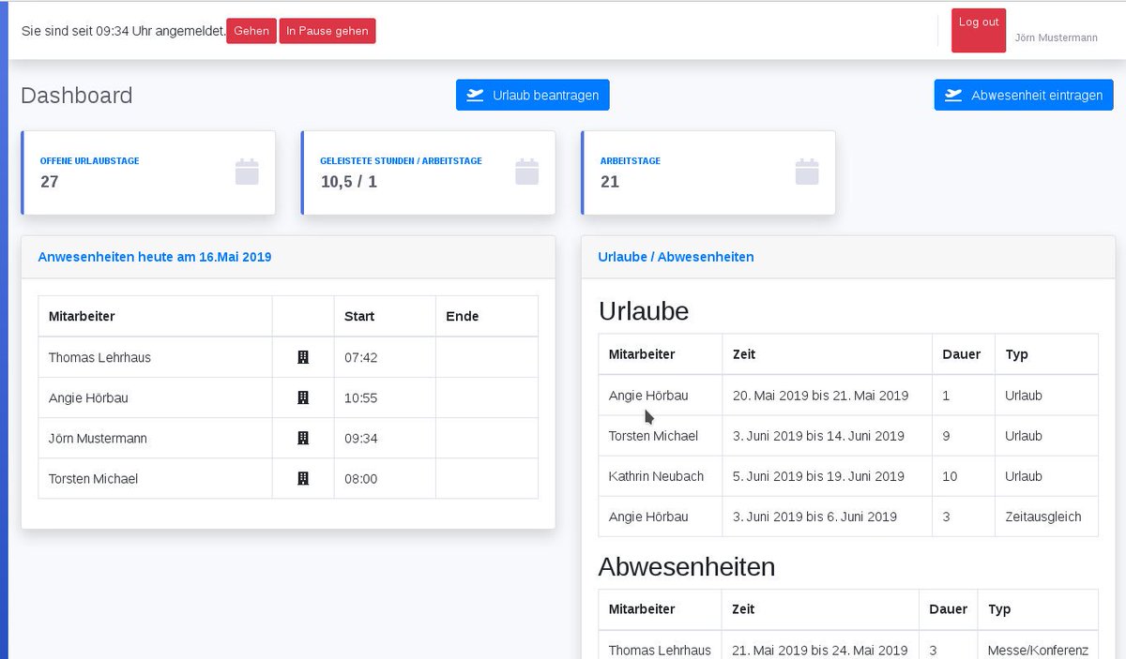Click the worked hours value 10,5 / 1
The height and width of the screenshot is (659, 1126).
click(349, 182)
